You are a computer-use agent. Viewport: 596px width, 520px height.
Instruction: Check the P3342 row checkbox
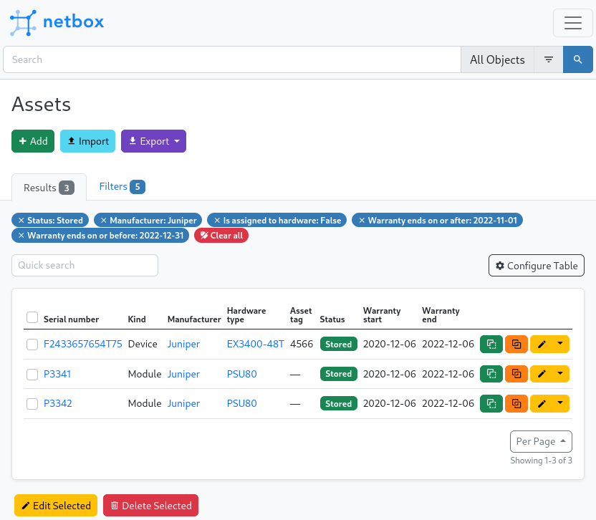[x=32, y=404]
